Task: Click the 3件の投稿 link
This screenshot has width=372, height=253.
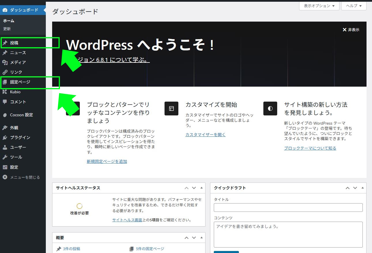Action: pyautogui.click(x=71, y=249)
